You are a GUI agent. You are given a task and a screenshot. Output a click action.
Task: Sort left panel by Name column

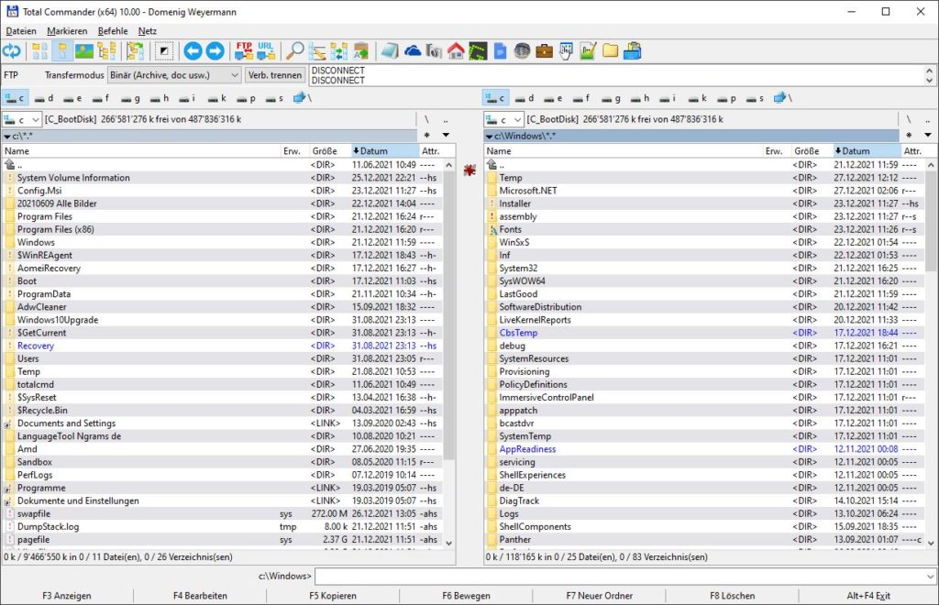141,151
